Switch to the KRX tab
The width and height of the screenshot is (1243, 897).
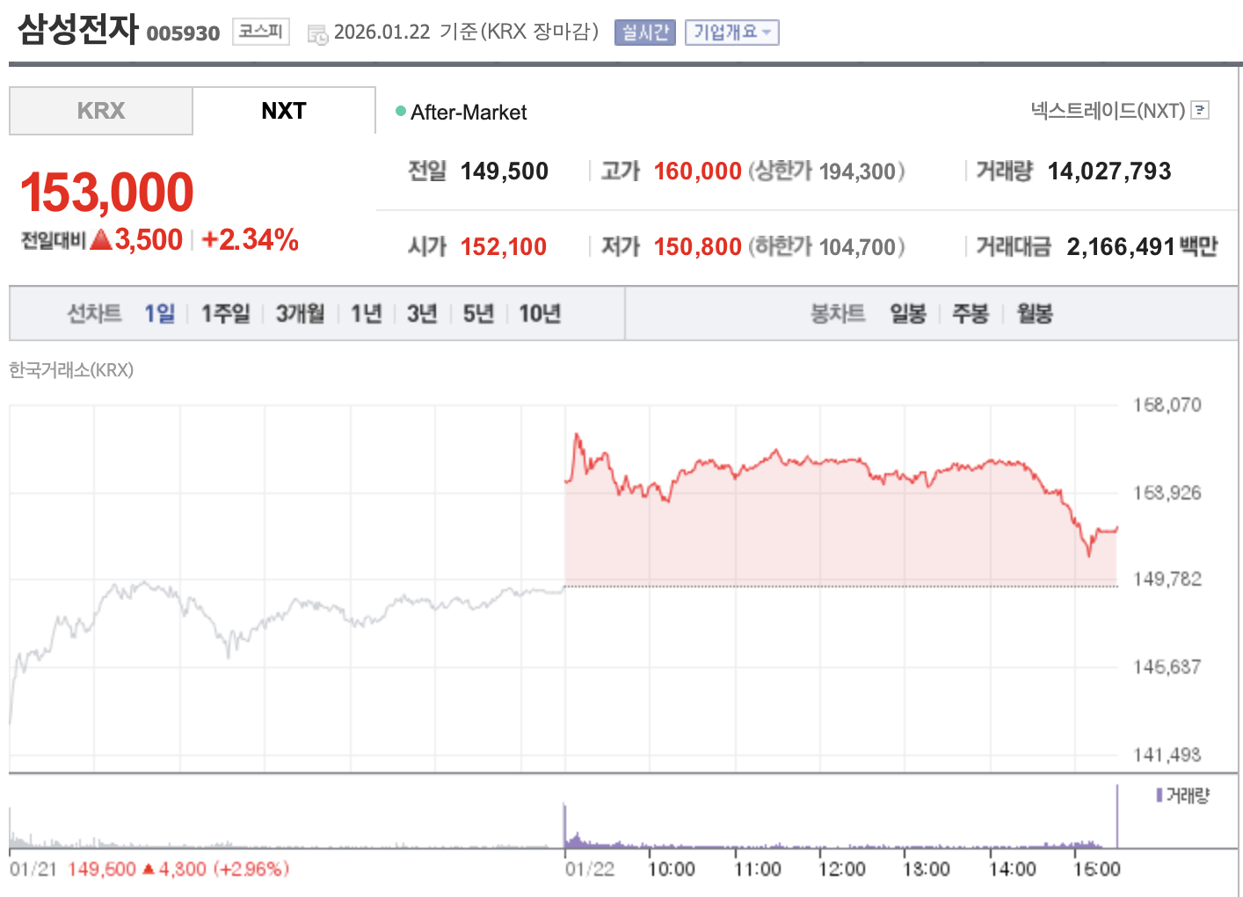tap(100, 110)
